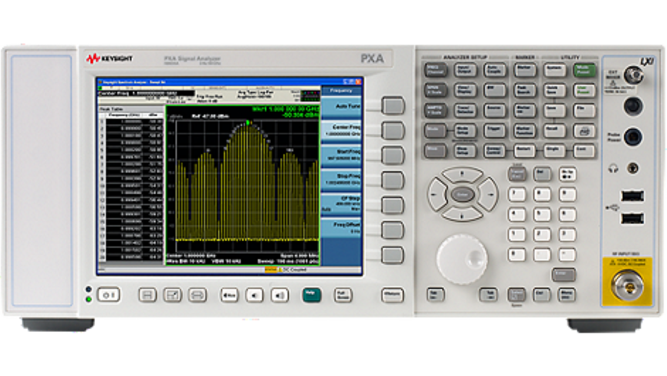Click the up arrow navigation key
This screenshot has width=667, height=376.
tap(462, 174)
